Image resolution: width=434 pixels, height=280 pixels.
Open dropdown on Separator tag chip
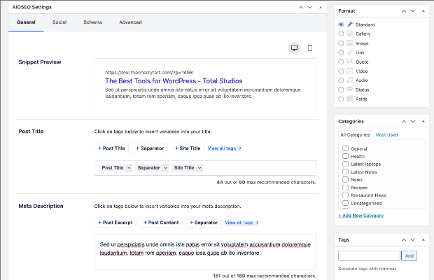pos(165,168)
